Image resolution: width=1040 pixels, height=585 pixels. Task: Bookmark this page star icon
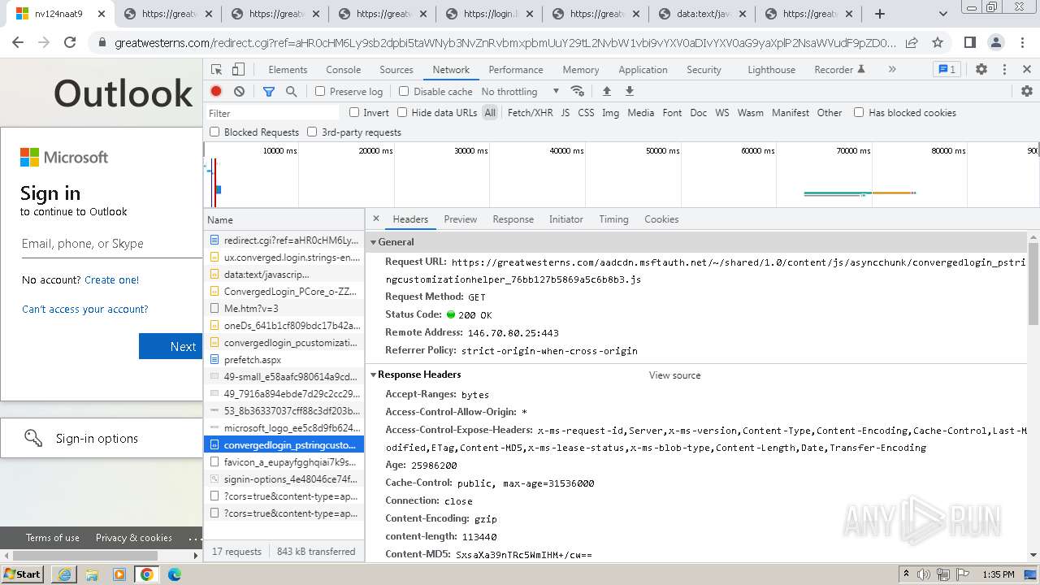938,43
